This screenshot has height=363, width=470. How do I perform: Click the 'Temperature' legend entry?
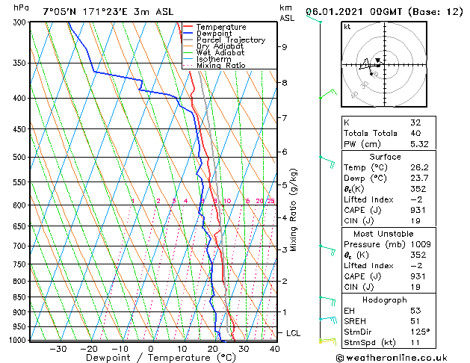click(221, 27)
